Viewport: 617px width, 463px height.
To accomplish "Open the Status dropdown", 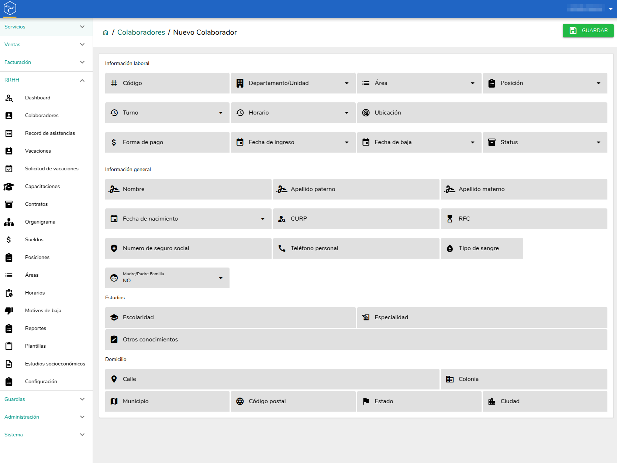I will click(545, 142).
